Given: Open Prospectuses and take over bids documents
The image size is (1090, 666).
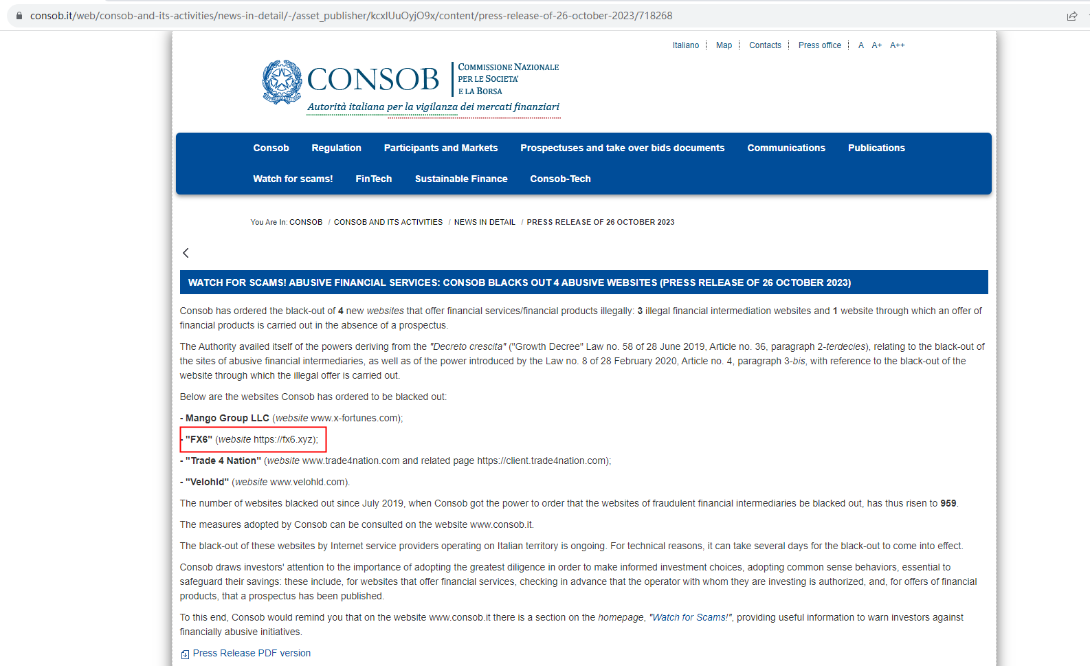Looking at the screenshot, I should (x=622, y=148).
